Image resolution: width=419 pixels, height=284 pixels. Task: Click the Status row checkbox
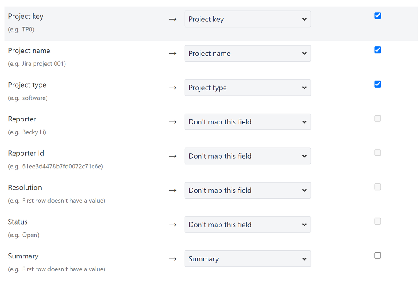(377, 221)
